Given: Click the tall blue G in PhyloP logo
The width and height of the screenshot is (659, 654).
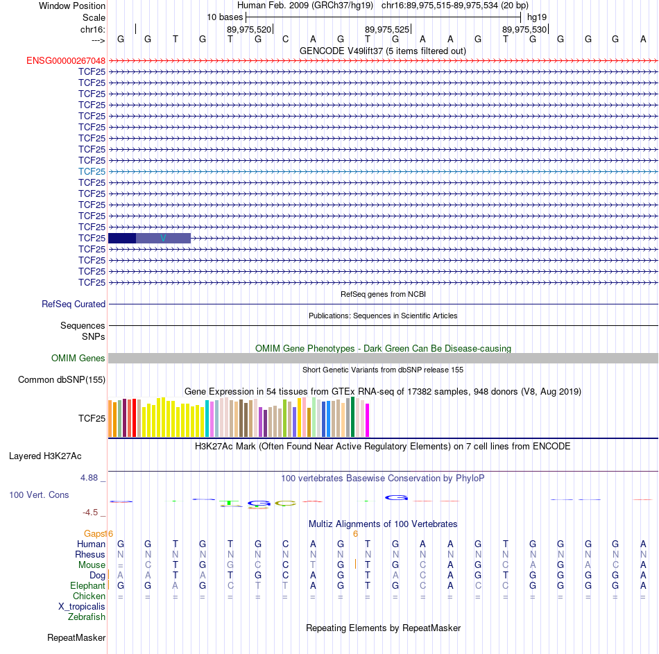Looking at the screenshot, I should [396, 498].
